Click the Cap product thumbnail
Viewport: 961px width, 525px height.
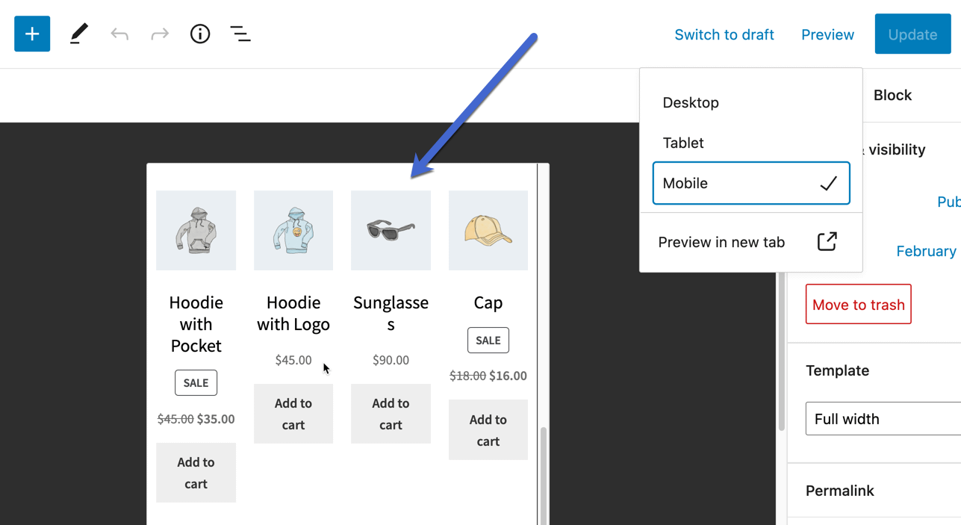[x=488, y=230]
